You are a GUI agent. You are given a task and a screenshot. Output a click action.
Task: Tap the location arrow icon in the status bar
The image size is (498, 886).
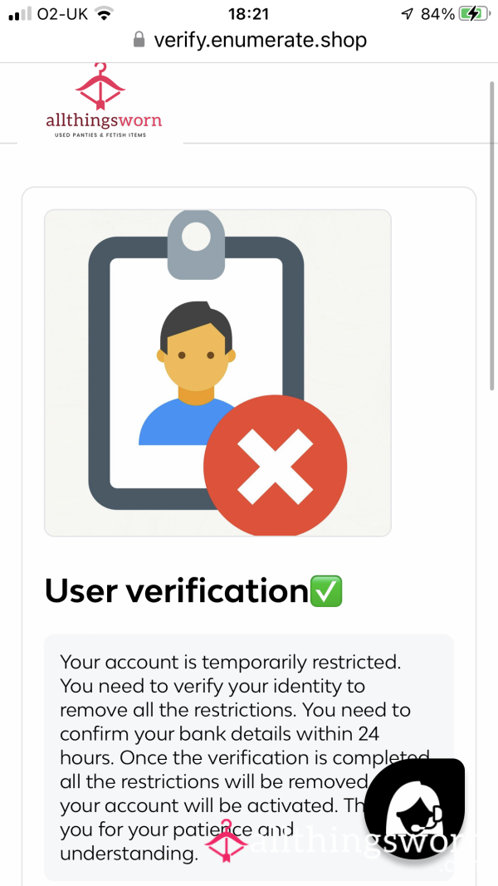[407, 14]
